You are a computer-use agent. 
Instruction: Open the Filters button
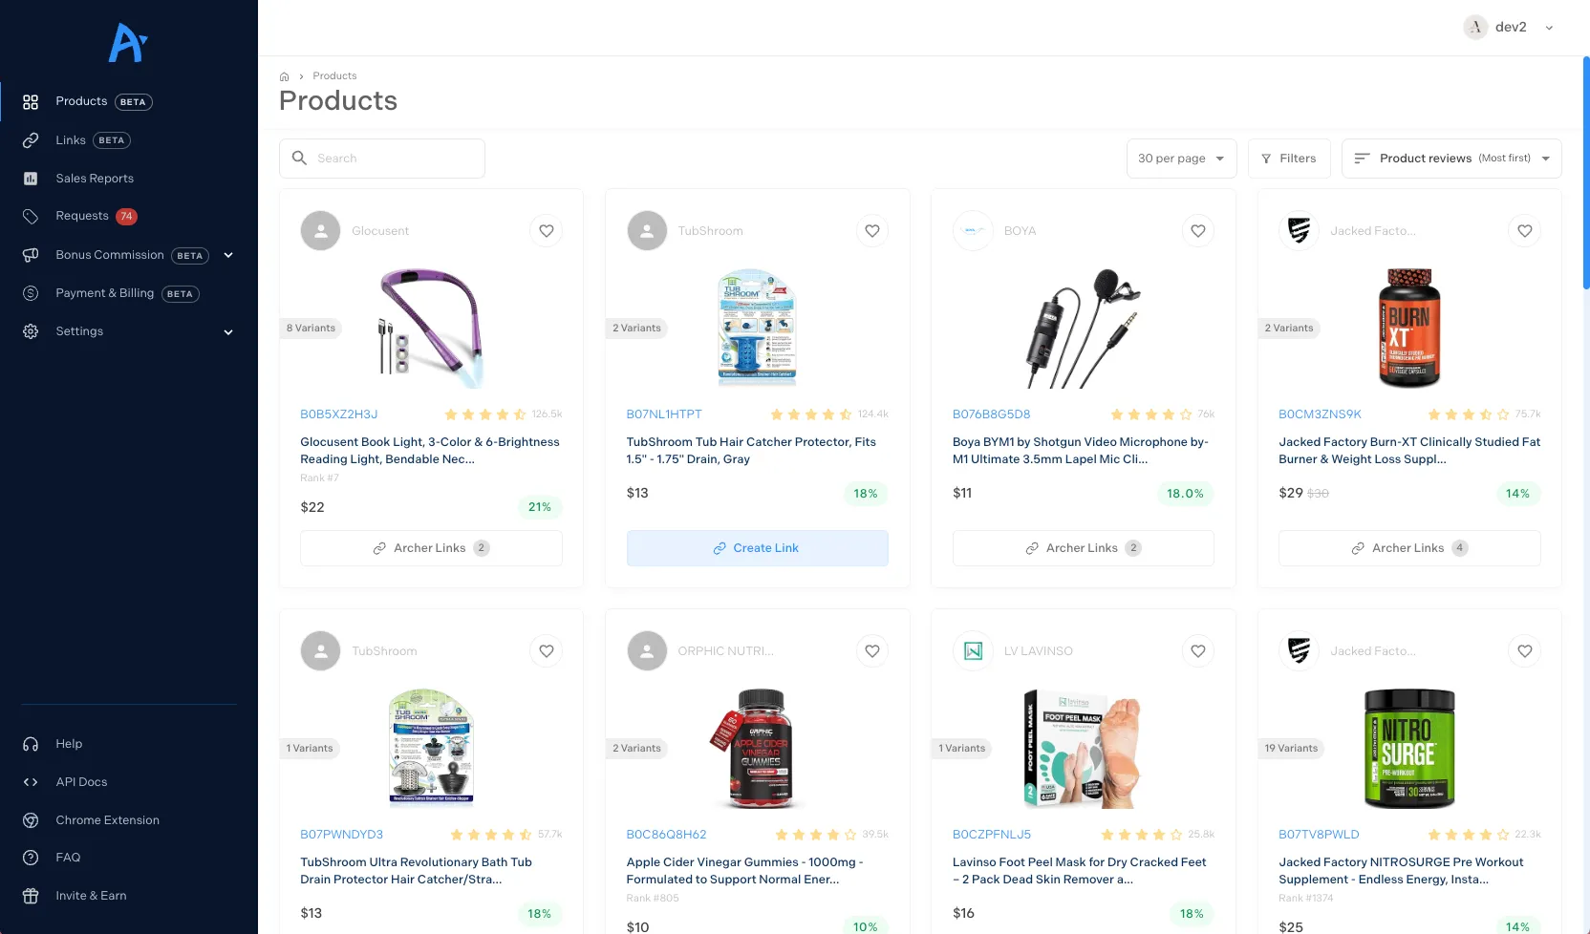(x=1289, y=159)
